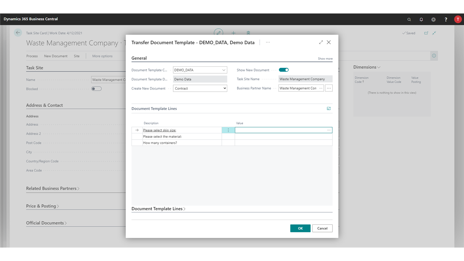464x261 pixels.
Task: Go back using the Task Site Card back arrow
Action: point(18,33)
